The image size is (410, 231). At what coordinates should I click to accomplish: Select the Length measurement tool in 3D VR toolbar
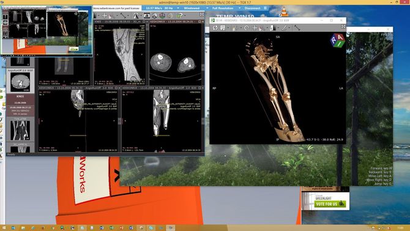coord(297,28)
